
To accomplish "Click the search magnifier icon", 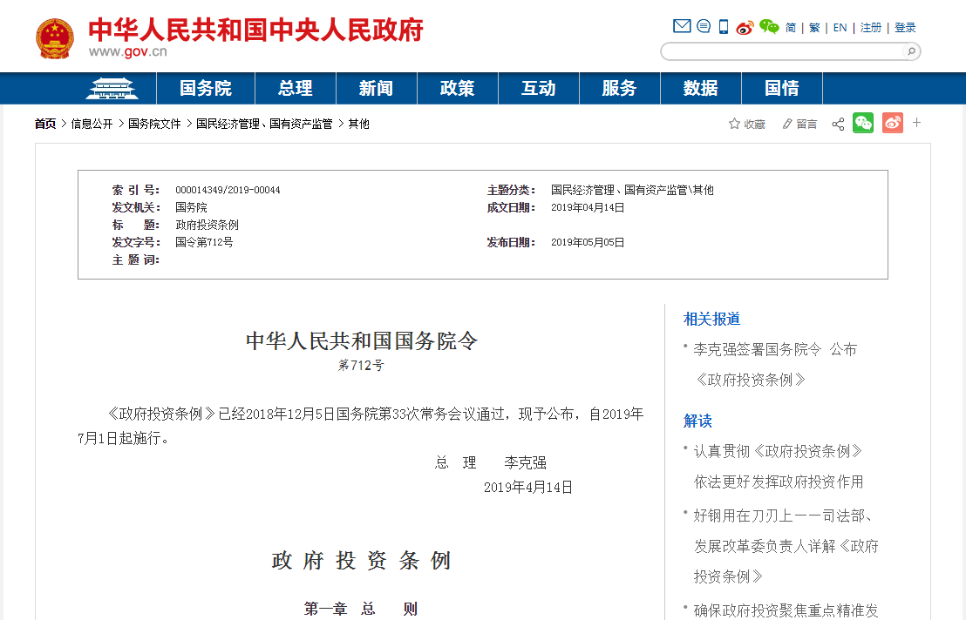I will (x=911, y=51).
